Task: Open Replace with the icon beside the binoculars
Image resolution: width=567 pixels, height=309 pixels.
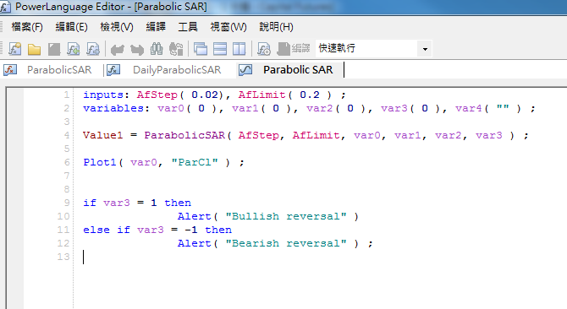Action: 177,49
